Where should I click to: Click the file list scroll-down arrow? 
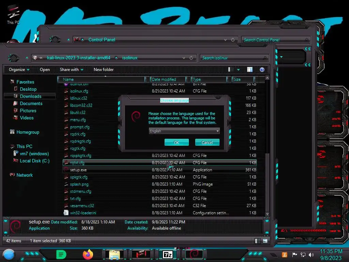point(267,214)
